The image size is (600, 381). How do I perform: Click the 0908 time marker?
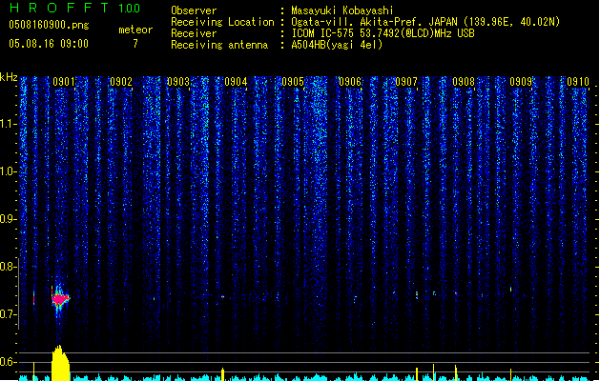[x=464, y=82]
